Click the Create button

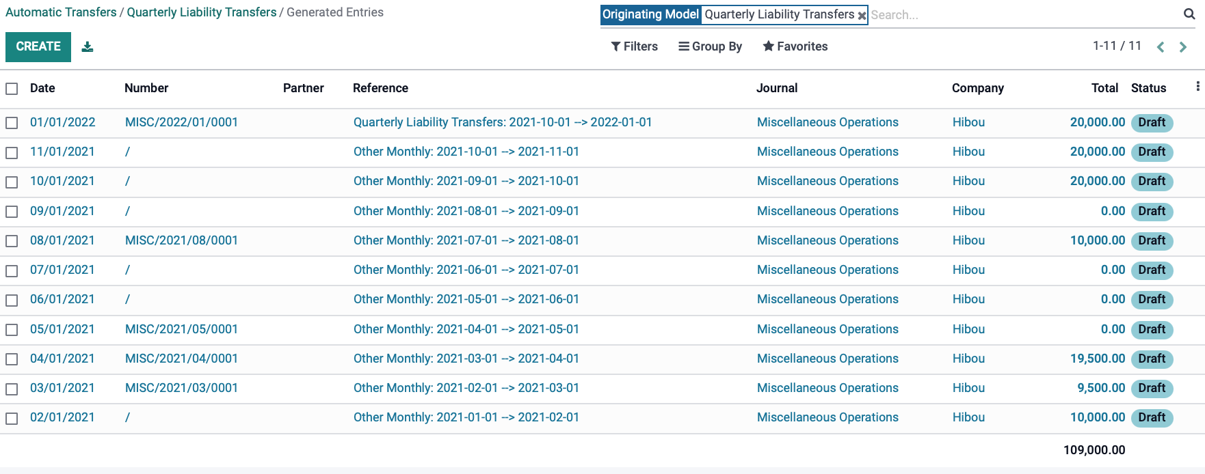pos(38,46)
